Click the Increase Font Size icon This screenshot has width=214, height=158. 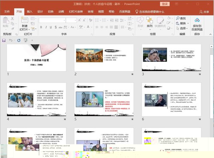click(79, 20)
